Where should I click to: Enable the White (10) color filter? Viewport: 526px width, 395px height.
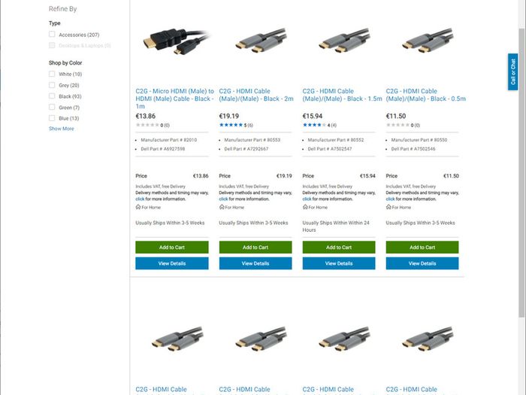[x=52, y=74]
